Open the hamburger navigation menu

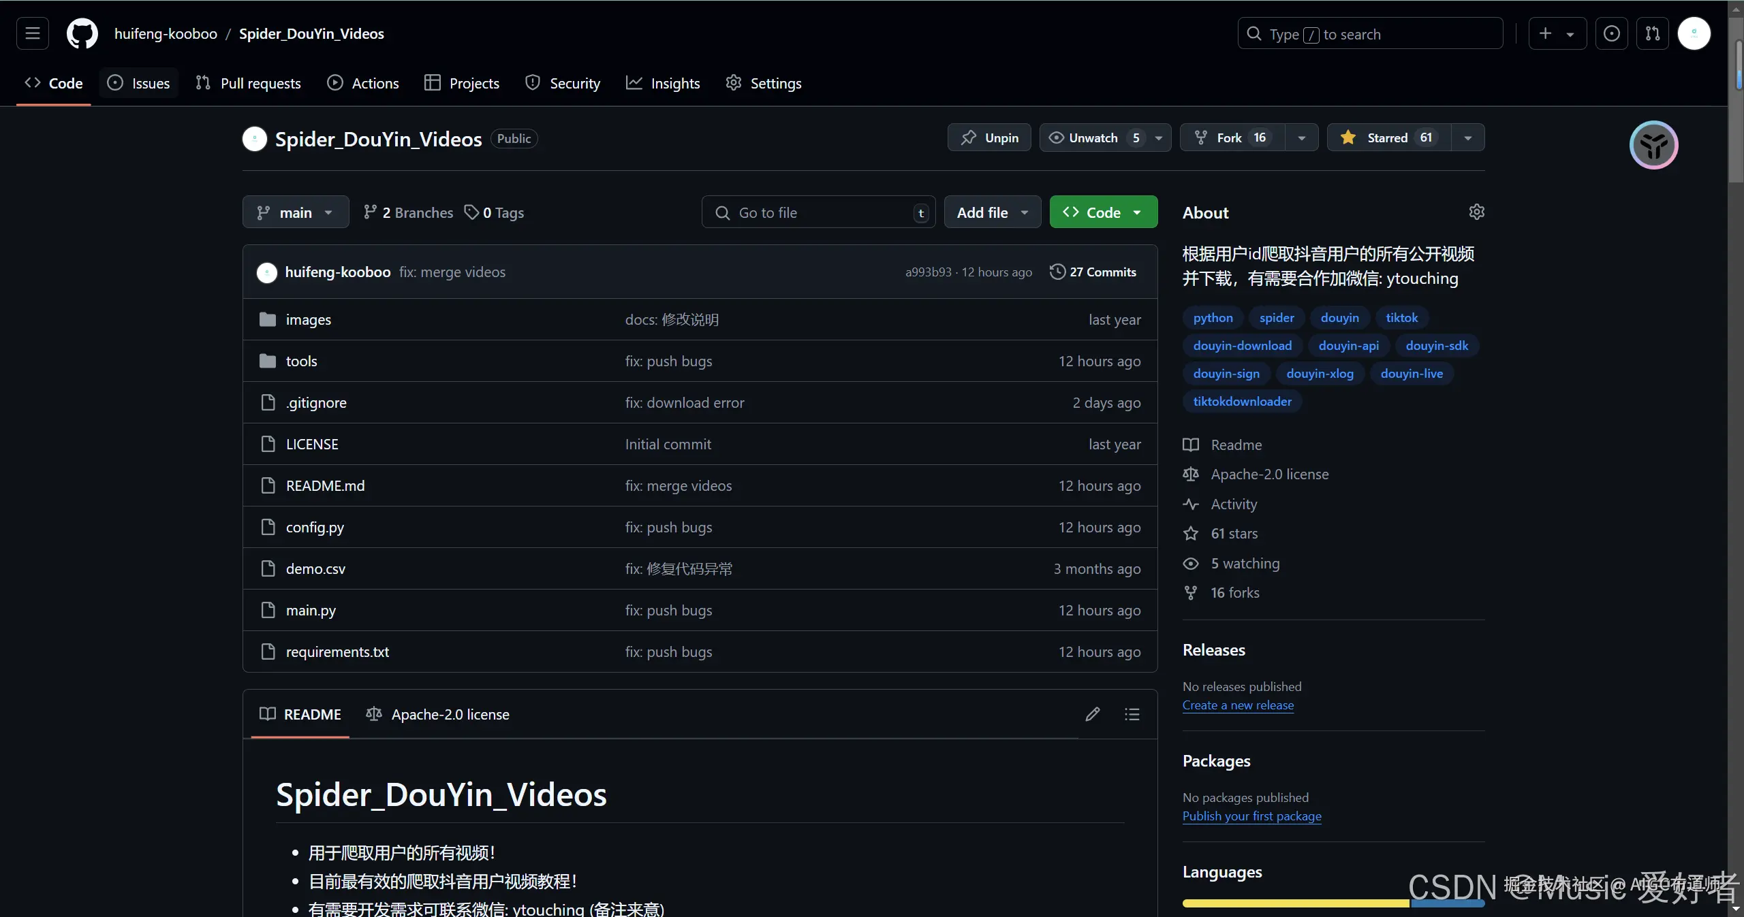(x=33, y=33)
